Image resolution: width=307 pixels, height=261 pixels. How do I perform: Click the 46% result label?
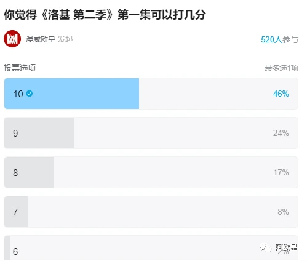coord(281,94)
